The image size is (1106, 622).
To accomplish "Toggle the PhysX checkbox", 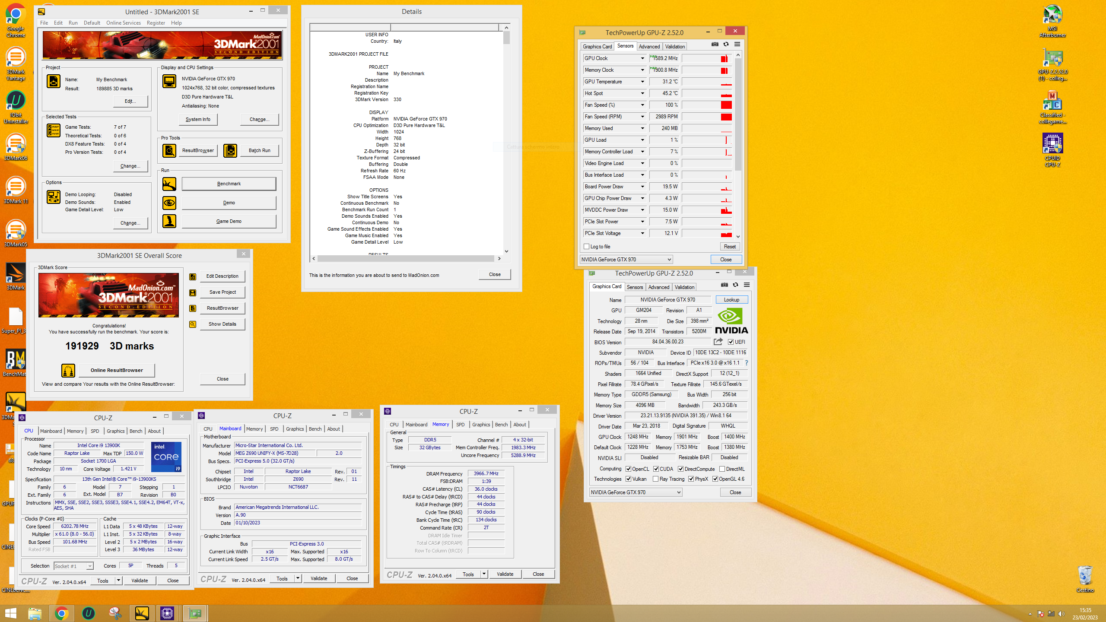I will coord(691,479).
